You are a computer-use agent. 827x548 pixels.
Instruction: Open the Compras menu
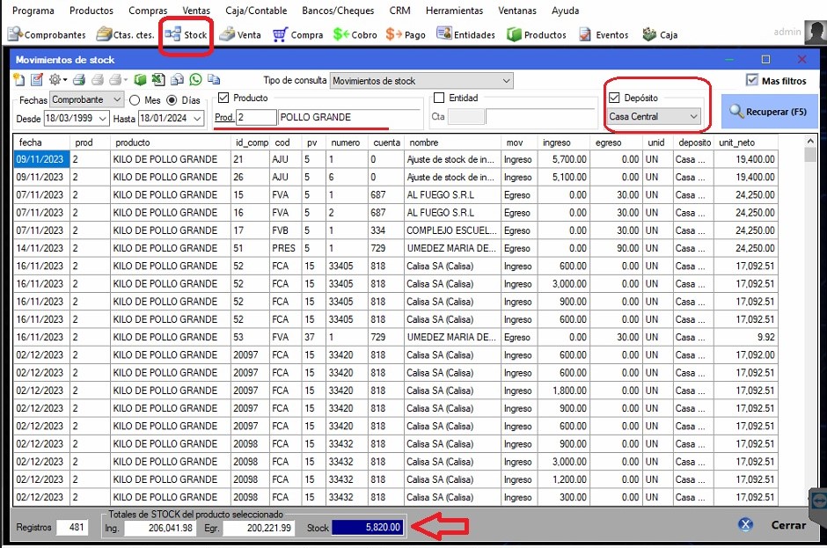point(148,11)
